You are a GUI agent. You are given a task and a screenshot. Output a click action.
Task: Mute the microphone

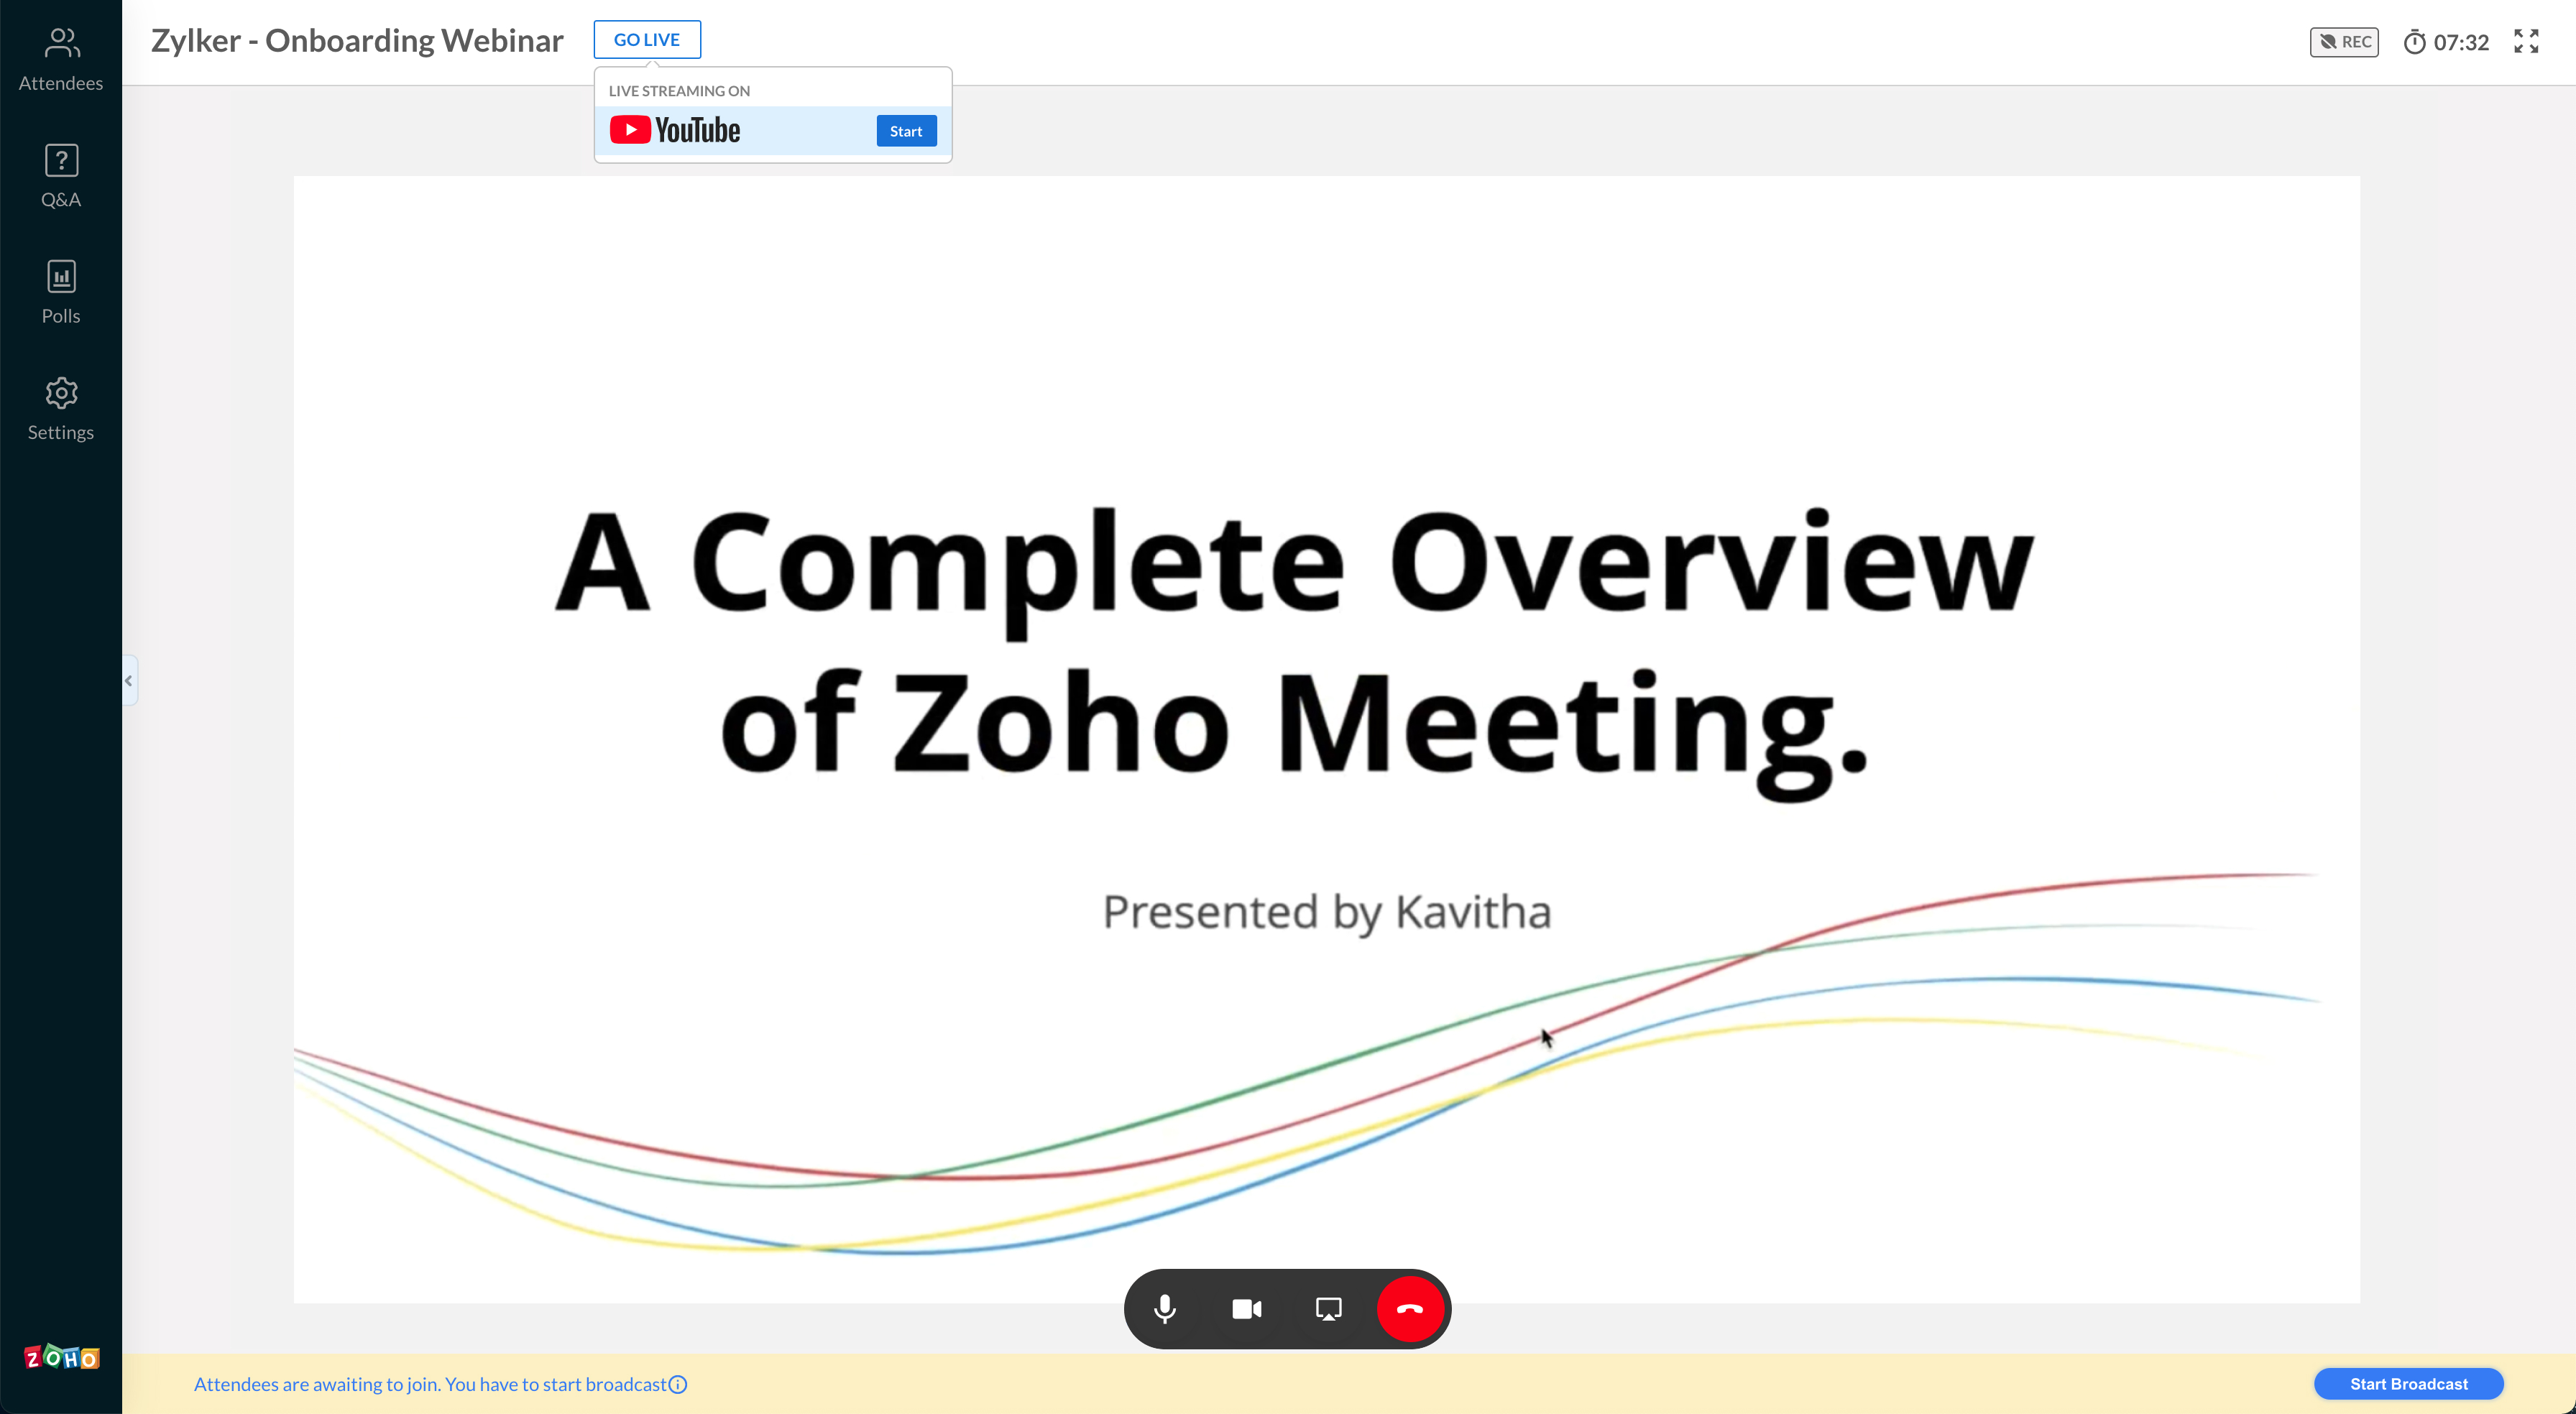[x=1165, y=1308]
